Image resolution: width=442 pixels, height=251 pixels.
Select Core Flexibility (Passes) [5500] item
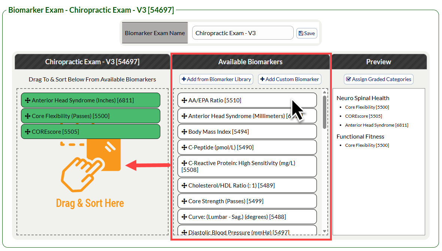(91, 116)
